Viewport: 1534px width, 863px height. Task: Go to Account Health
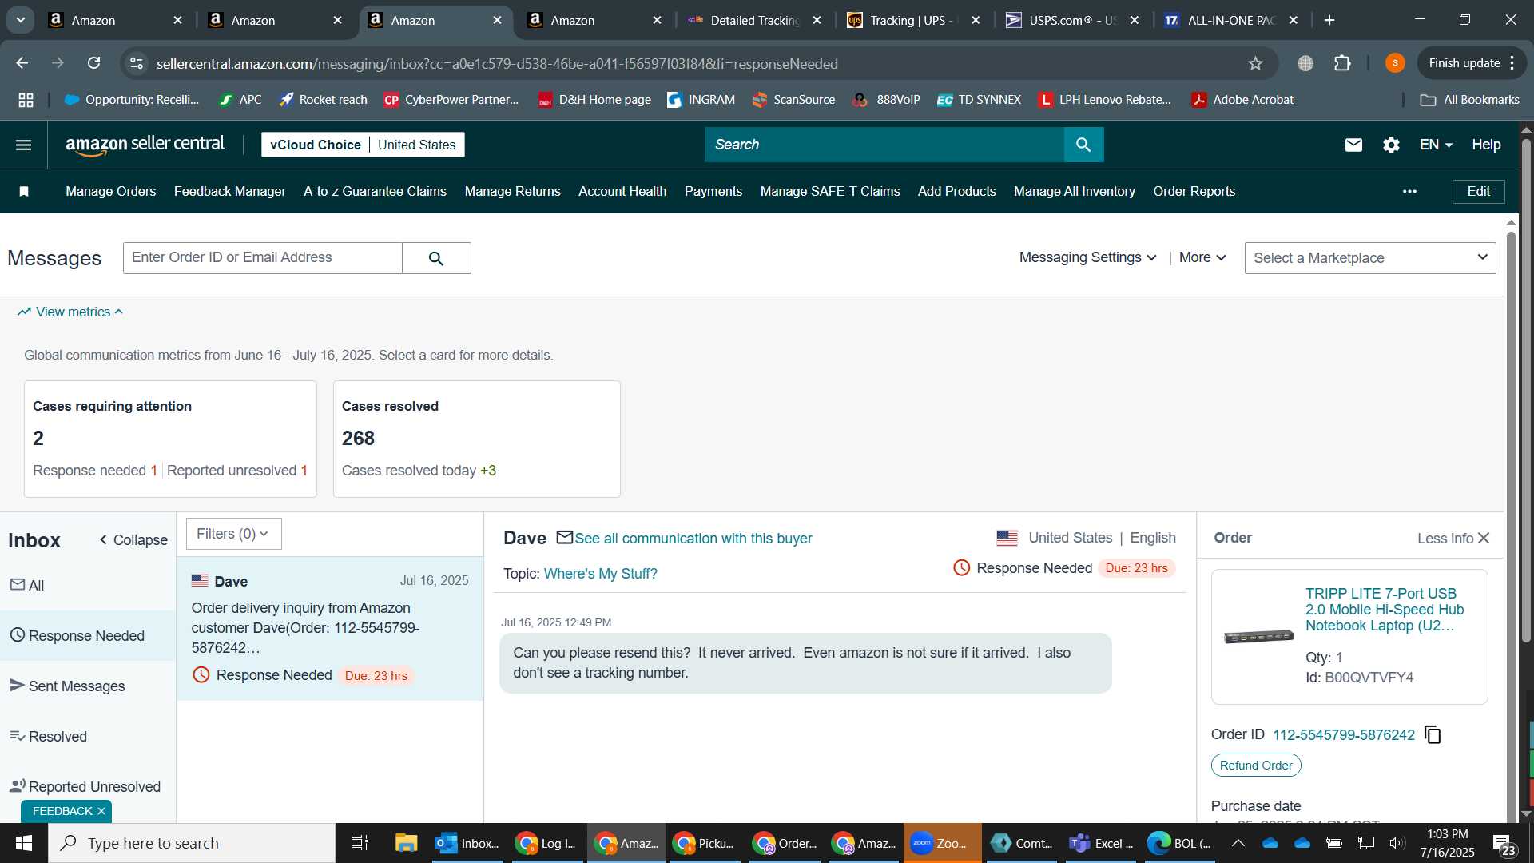click(622, 192)
